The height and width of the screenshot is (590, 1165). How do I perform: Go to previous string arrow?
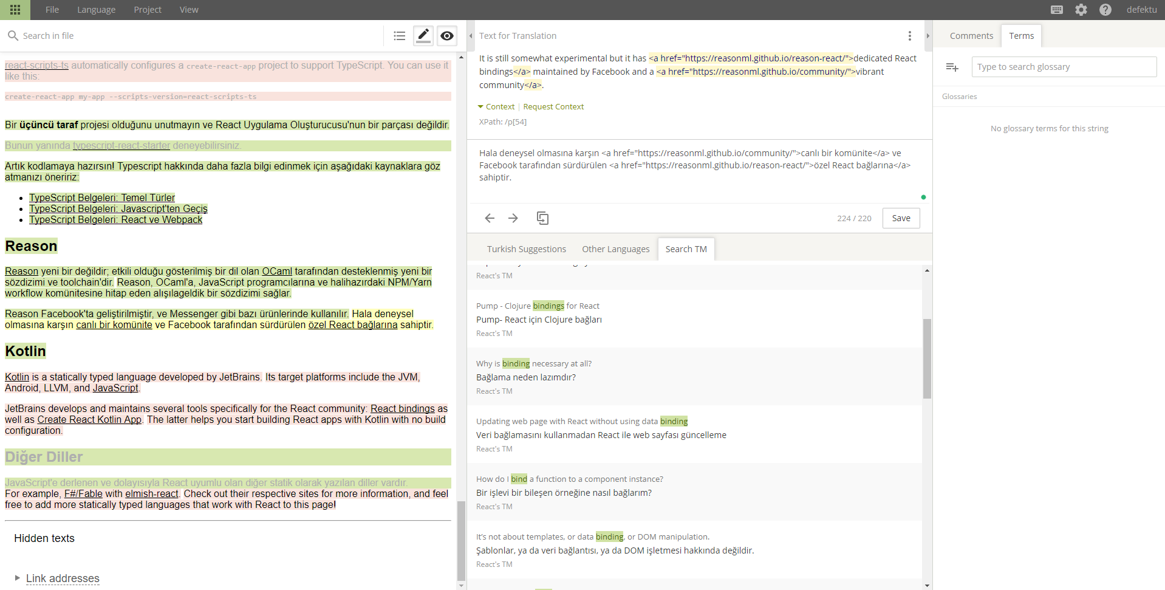490,218
